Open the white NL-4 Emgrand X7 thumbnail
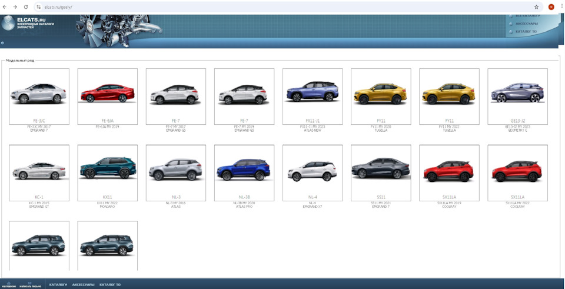This screenshot has height=289, width=565. [x=313, y=172]
